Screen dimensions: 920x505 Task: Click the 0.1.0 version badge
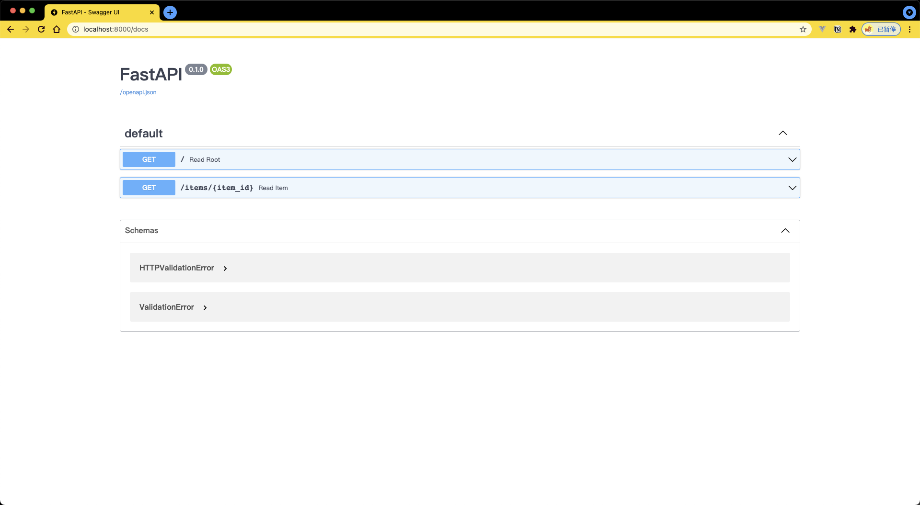point(196,69)
